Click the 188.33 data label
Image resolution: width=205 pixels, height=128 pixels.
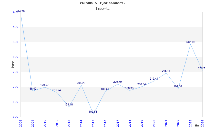[129, 88]
